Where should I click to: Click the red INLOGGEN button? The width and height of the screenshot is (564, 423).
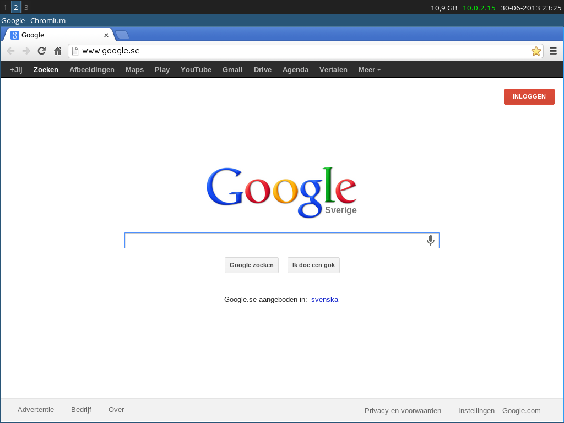point(529,96)
